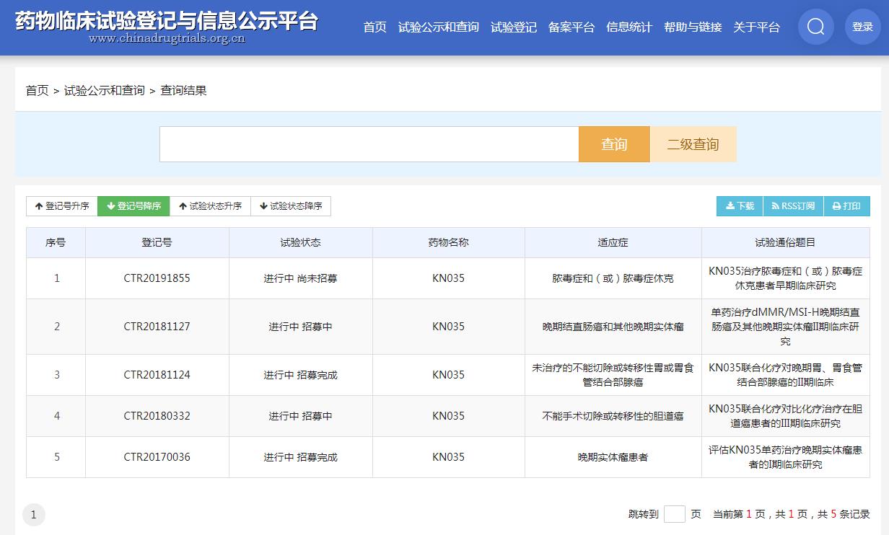Open the 试验公示和查询 navigation menu

[x=438, y=27]
